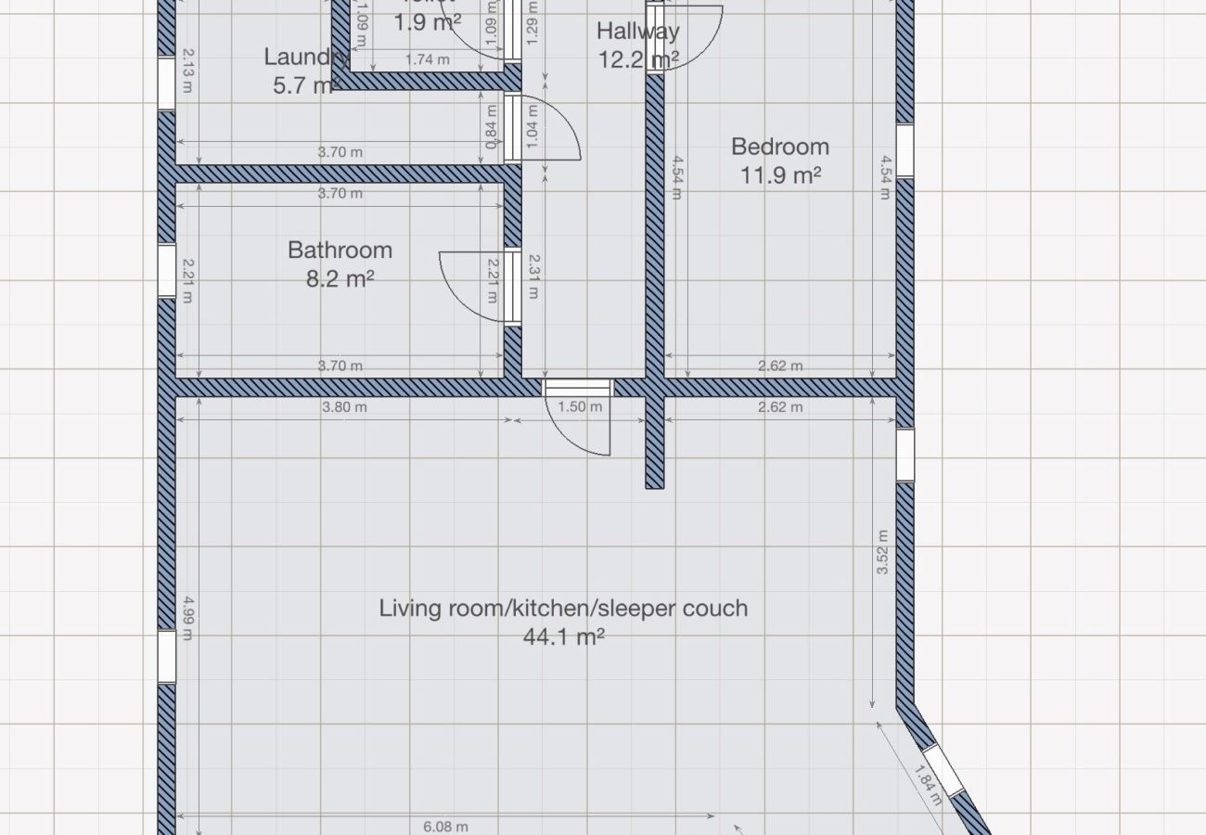Click the 4.99 m dimension
Viewport: 1206px width, 835px height.
(x=187, y=618)
